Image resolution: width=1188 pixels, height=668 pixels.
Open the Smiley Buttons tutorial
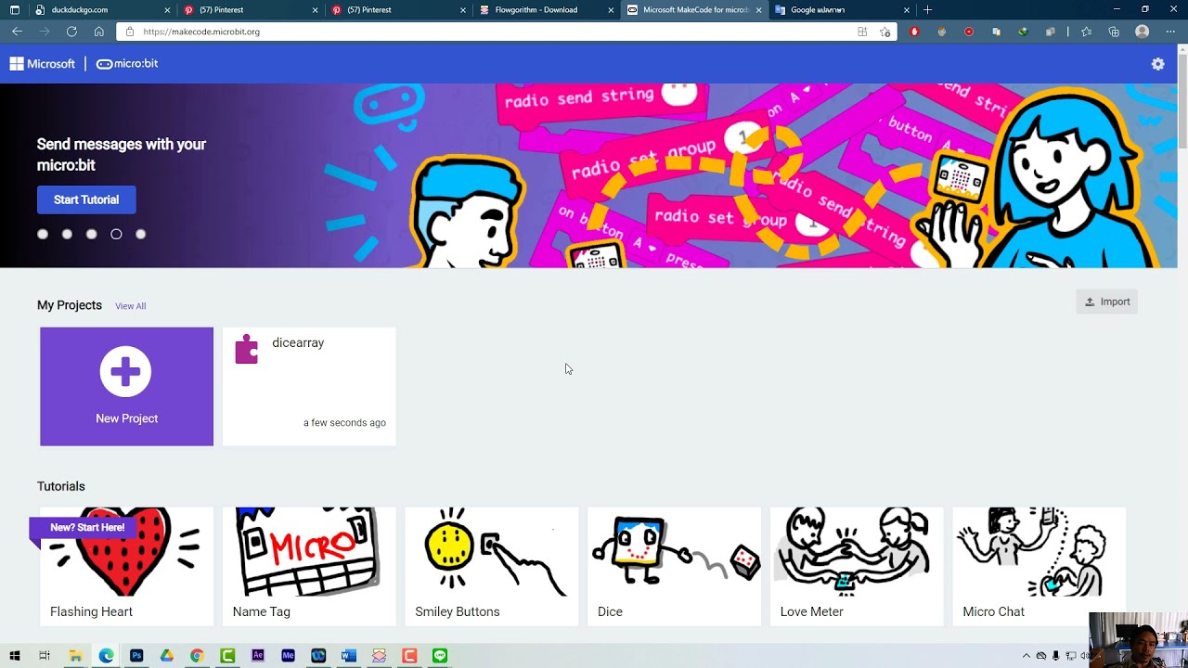tap(492, 566)
